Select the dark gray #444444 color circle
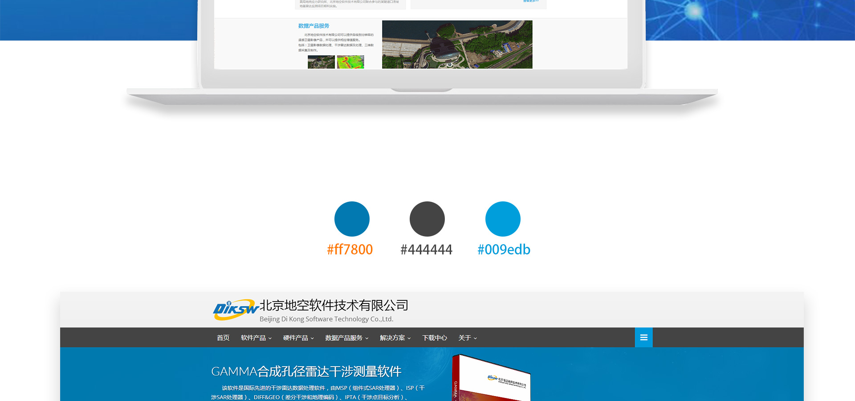Screen dimensions: 855x401 [427, 219]
